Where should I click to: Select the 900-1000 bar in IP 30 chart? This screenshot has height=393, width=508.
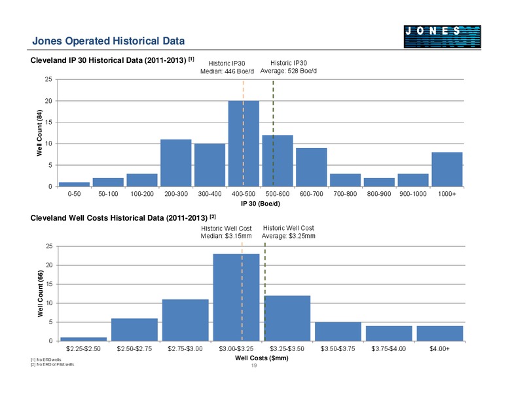tap(413, 180)
